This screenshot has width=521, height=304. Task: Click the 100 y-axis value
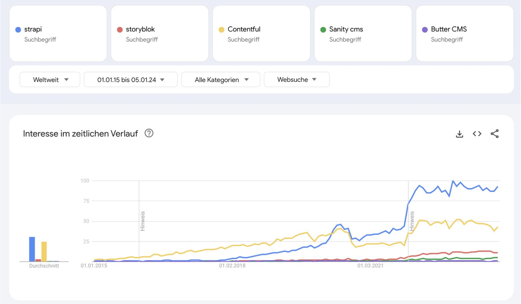pyautogui.click(x=85, y=181)
